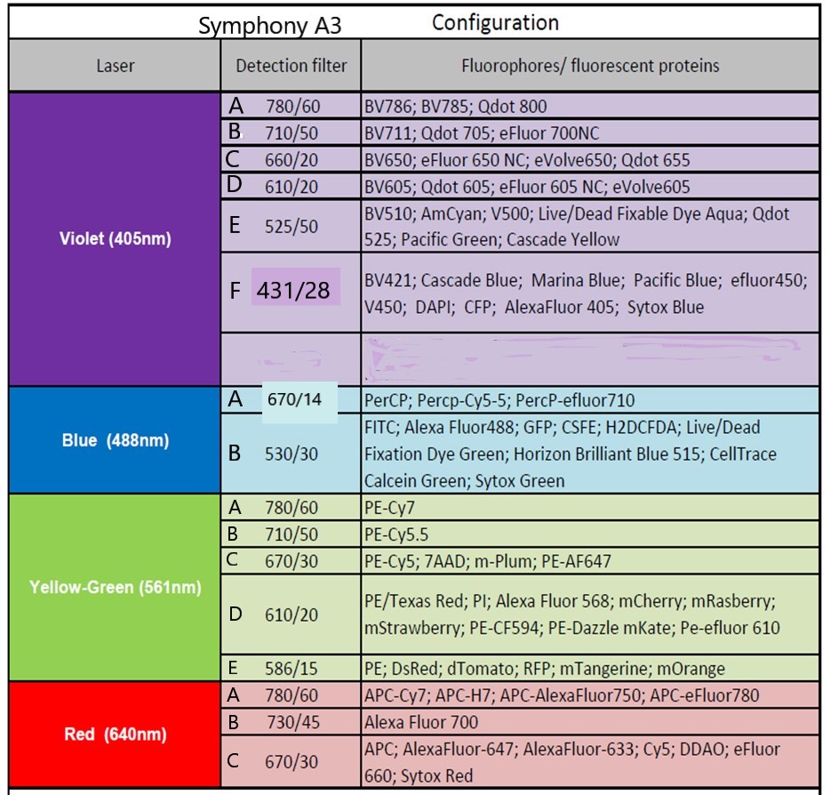Click the 'Configuration' title text
831x795 pixels.
496,23
